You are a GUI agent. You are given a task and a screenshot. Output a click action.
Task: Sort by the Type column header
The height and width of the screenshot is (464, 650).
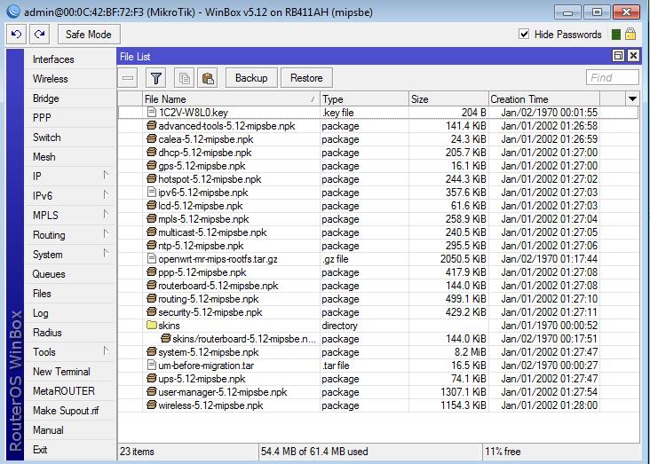(364, 99)
